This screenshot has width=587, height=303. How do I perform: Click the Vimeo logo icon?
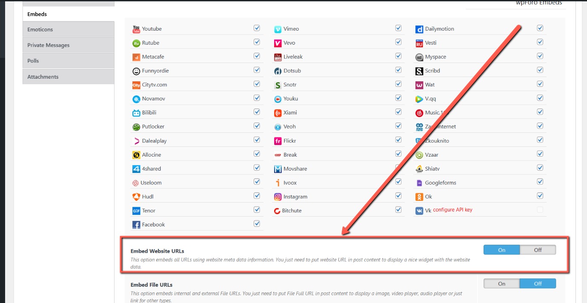click(278, 29)
